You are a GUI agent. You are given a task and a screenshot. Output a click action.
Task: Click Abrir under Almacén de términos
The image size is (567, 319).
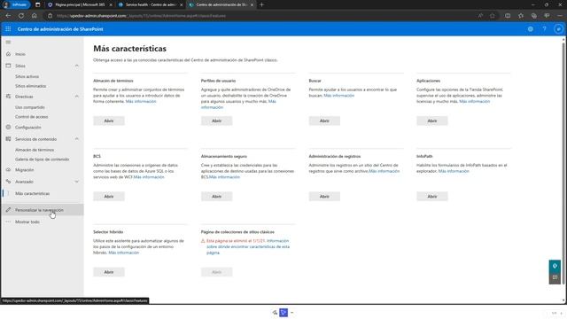coord(109,121)
